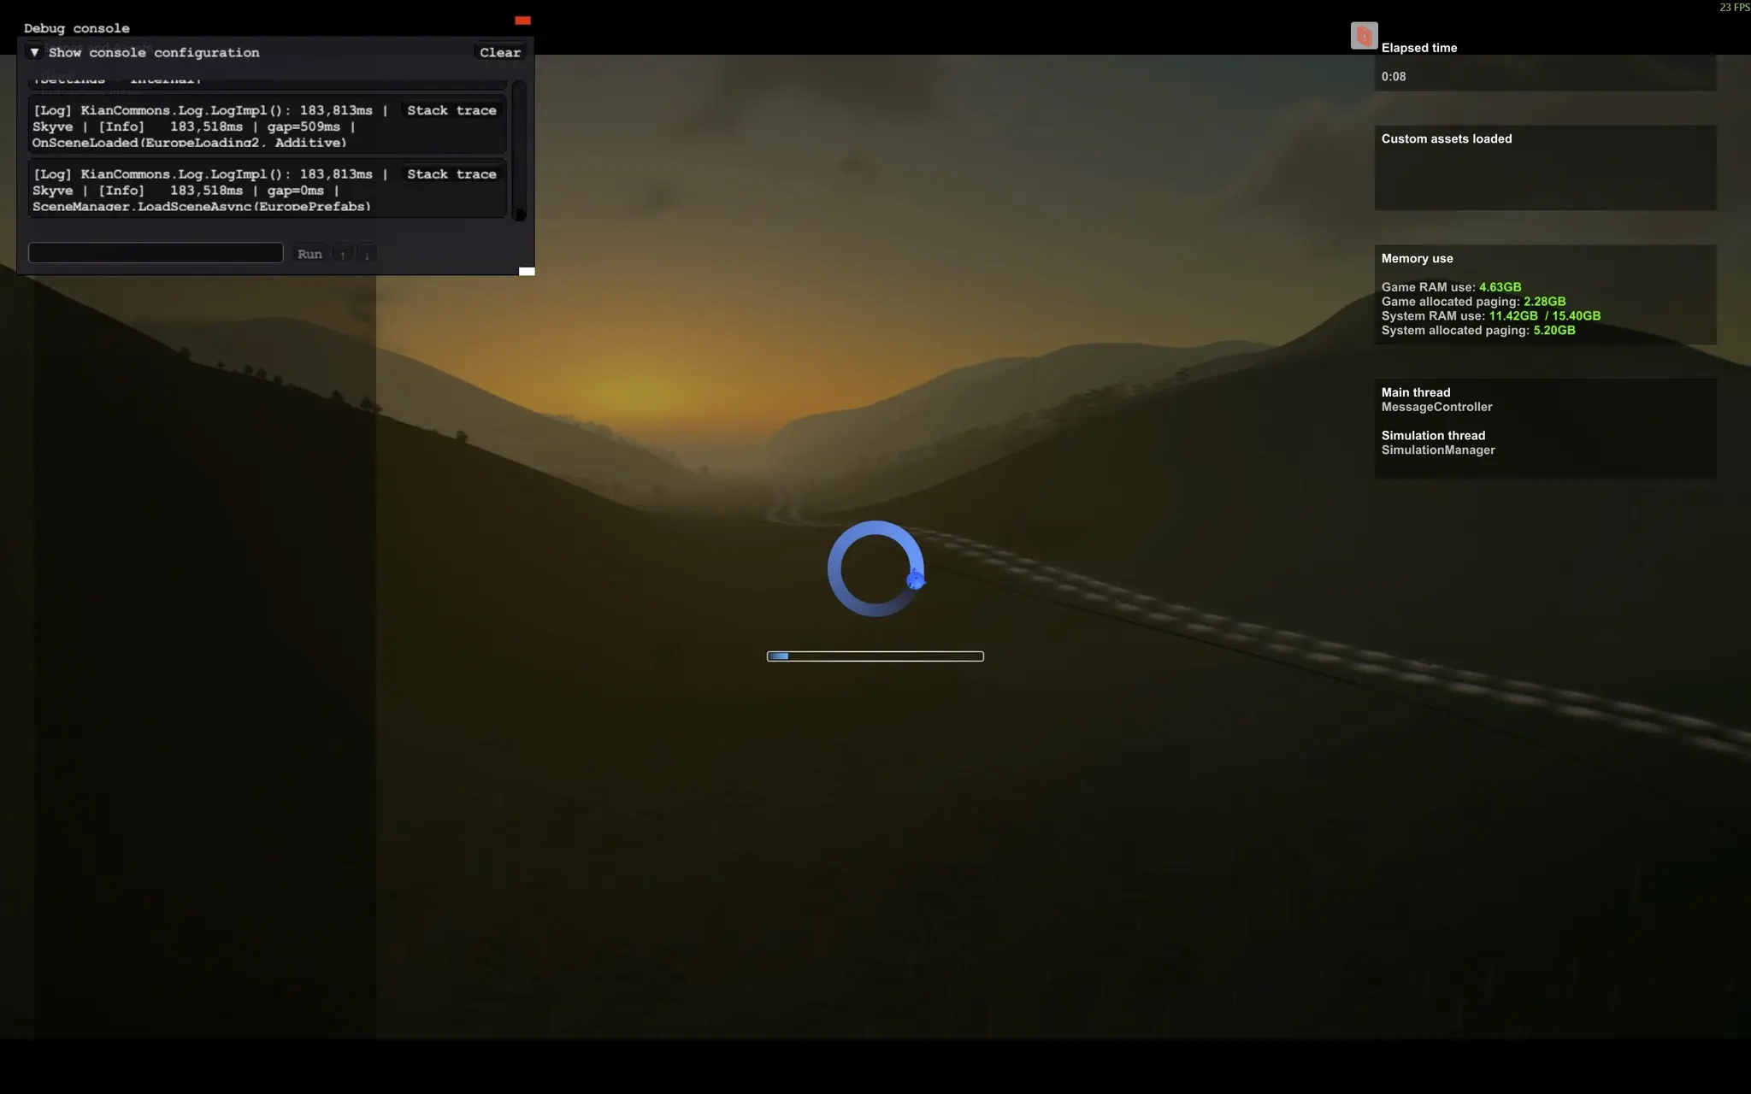The image size is (1751, 1094).
Task: Click the loading progress bar
Action: [875, 656]
